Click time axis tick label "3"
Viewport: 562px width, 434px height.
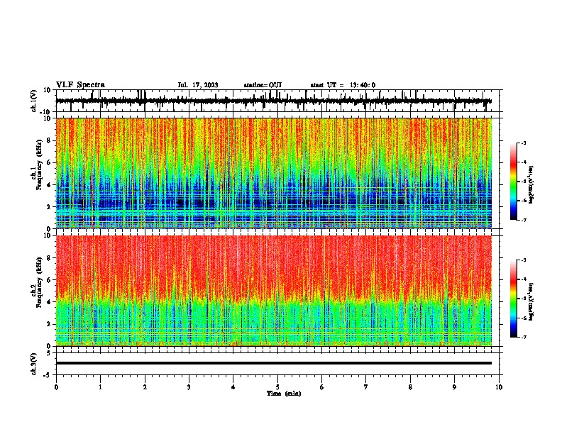(x=189, y=387)
